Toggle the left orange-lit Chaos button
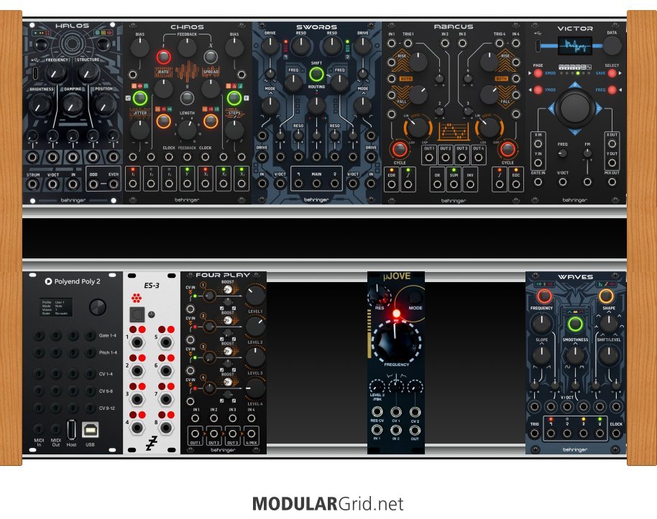Viewport: 657px width, 519px height. pos(163,121)
